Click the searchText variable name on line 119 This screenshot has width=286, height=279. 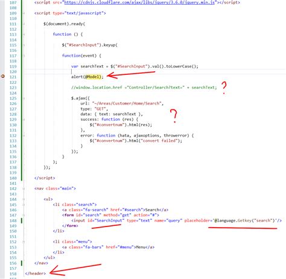[92, 66]
